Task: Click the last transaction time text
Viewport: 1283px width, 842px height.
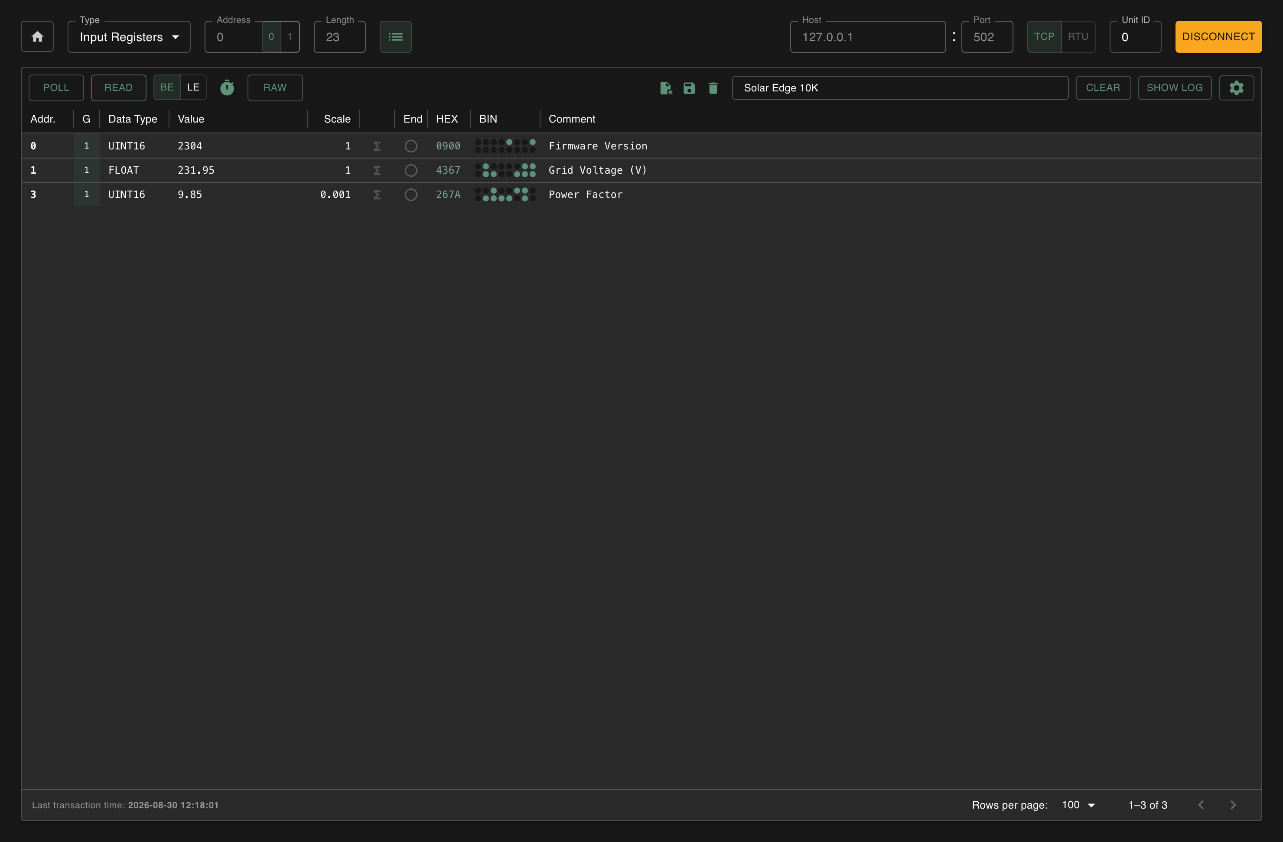Action: [x=125, y=805]
